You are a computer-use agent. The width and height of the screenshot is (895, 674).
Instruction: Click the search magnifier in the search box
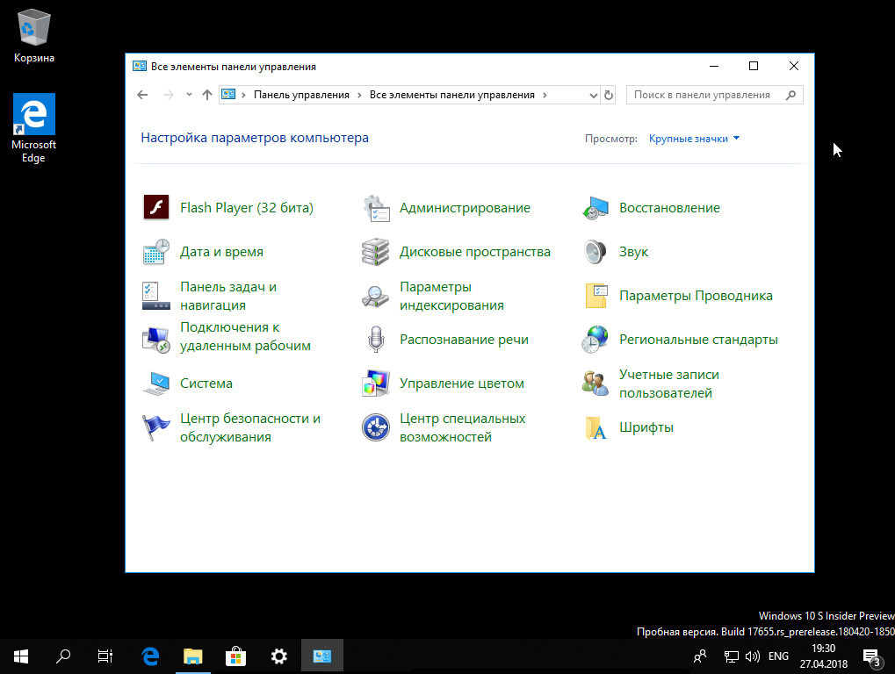pyautogui.click(x=790, y=96)
